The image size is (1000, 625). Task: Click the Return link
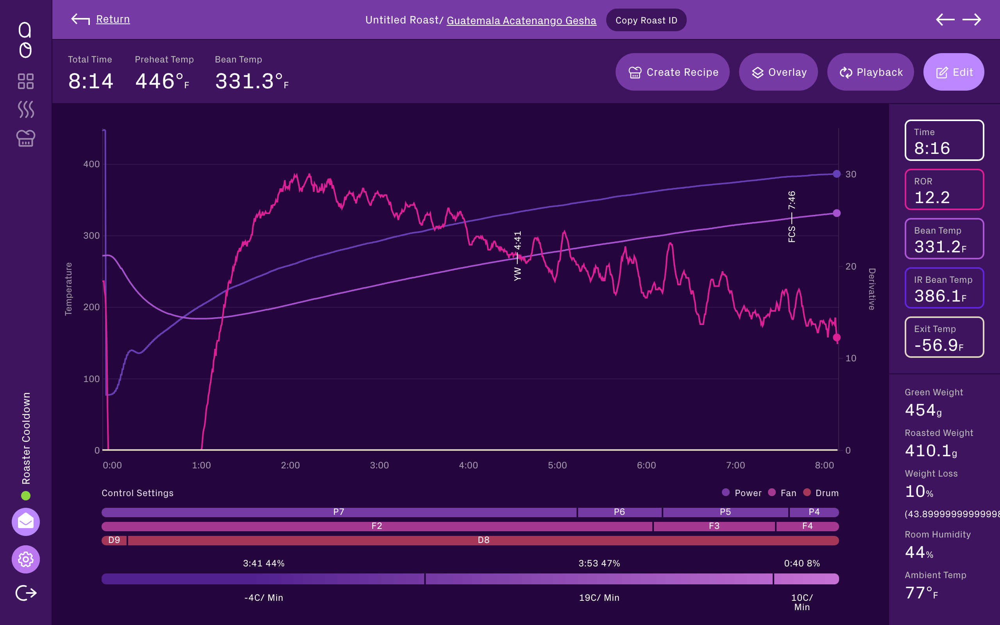tap(112, 20)
